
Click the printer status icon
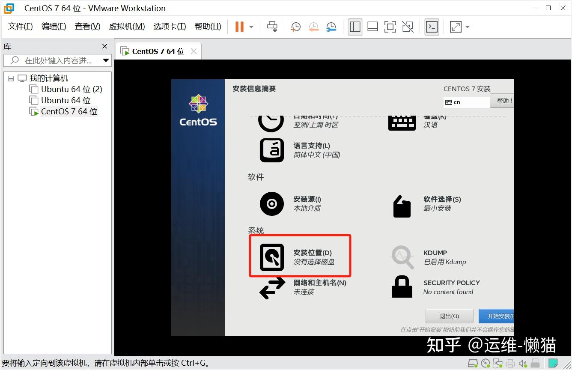click(x=510, y=364)
